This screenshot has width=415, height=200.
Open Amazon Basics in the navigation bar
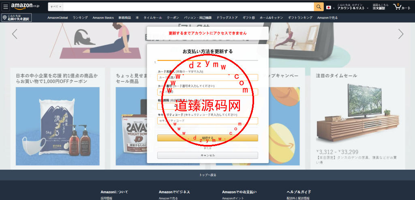[x=103, y=18]
